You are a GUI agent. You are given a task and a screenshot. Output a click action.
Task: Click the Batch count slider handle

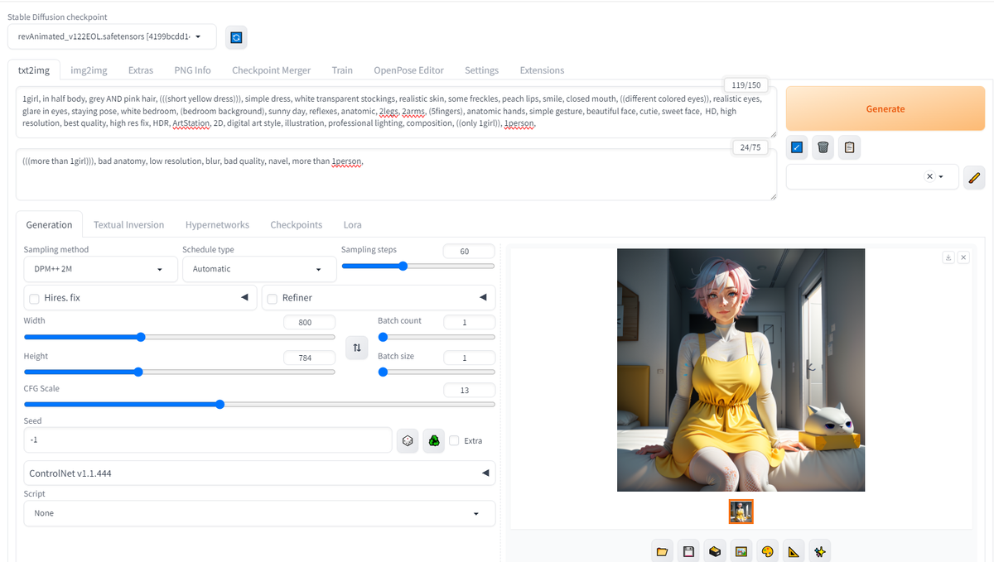[x=383, y=337]
